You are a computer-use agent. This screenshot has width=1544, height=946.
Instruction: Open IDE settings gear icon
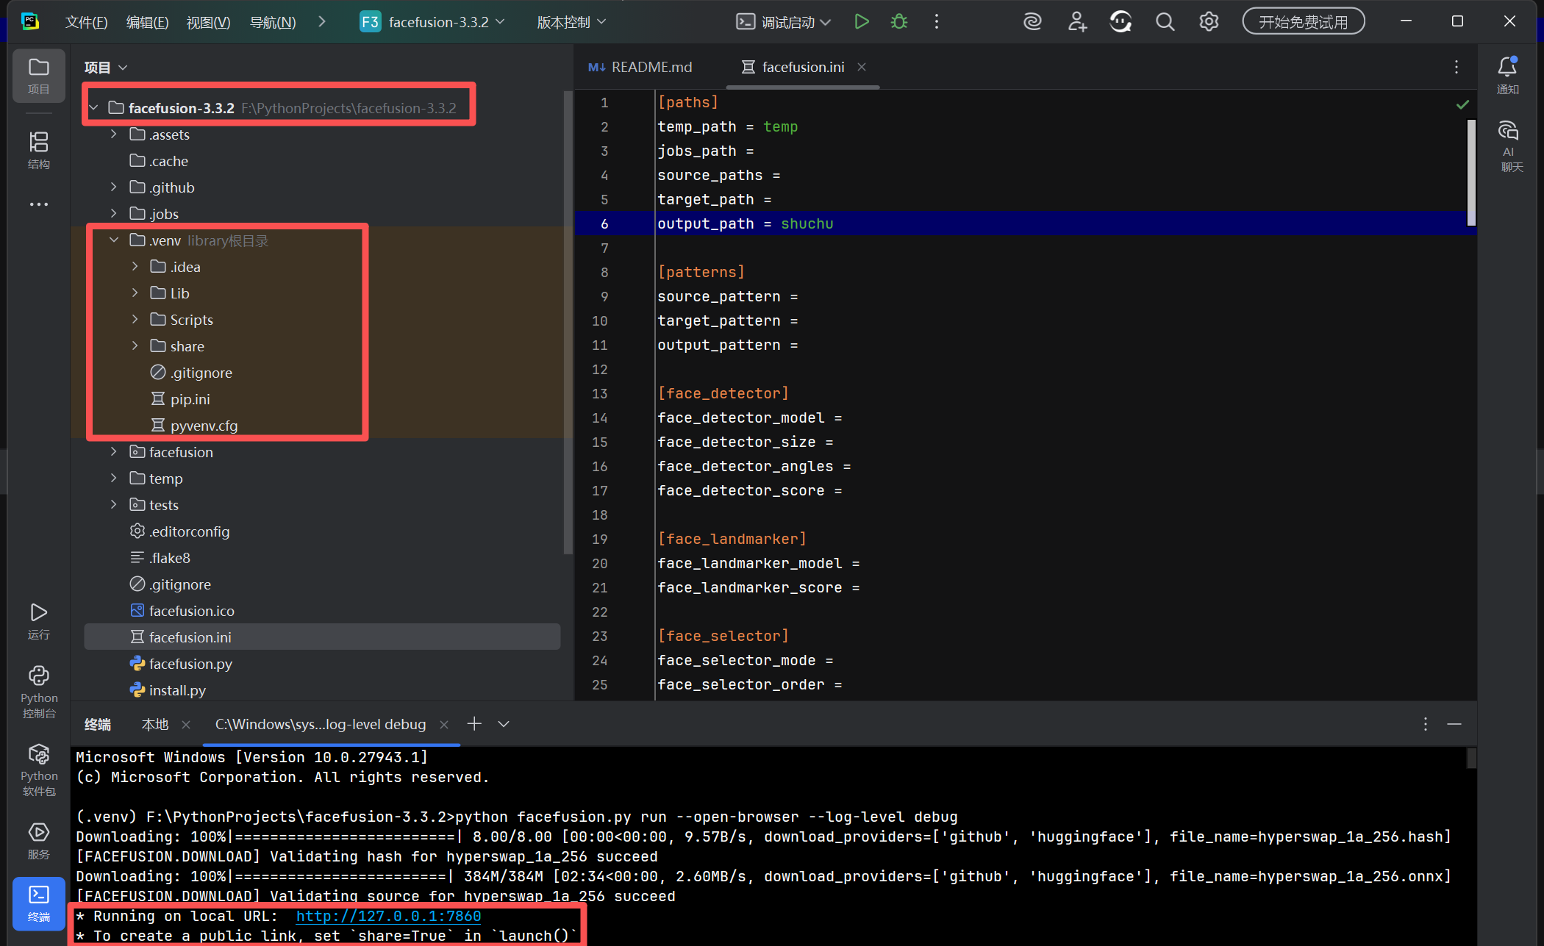point(1209,22)
